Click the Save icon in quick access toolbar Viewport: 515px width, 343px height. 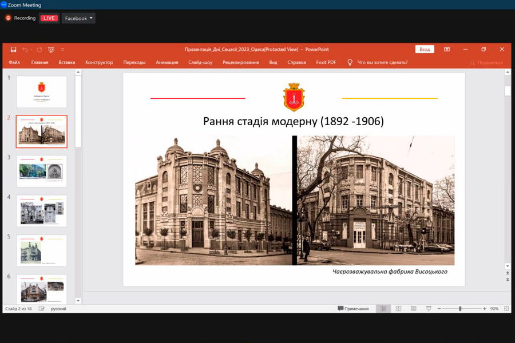click(14, 50)
